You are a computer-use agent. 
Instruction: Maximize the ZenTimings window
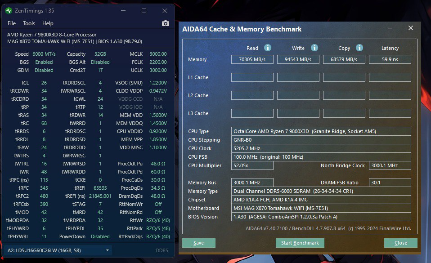pyautogui.click(x=144, y=11)
